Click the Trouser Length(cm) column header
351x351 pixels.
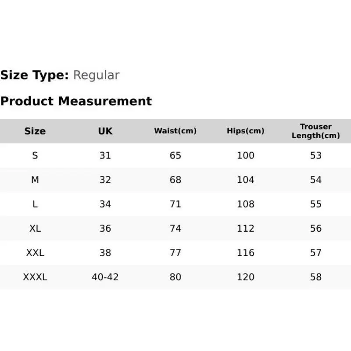pos(315,131)
